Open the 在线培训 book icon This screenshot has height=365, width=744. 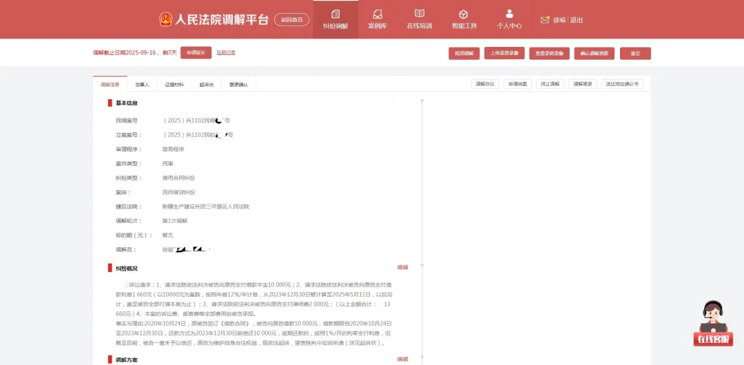(x=419, y=14)
